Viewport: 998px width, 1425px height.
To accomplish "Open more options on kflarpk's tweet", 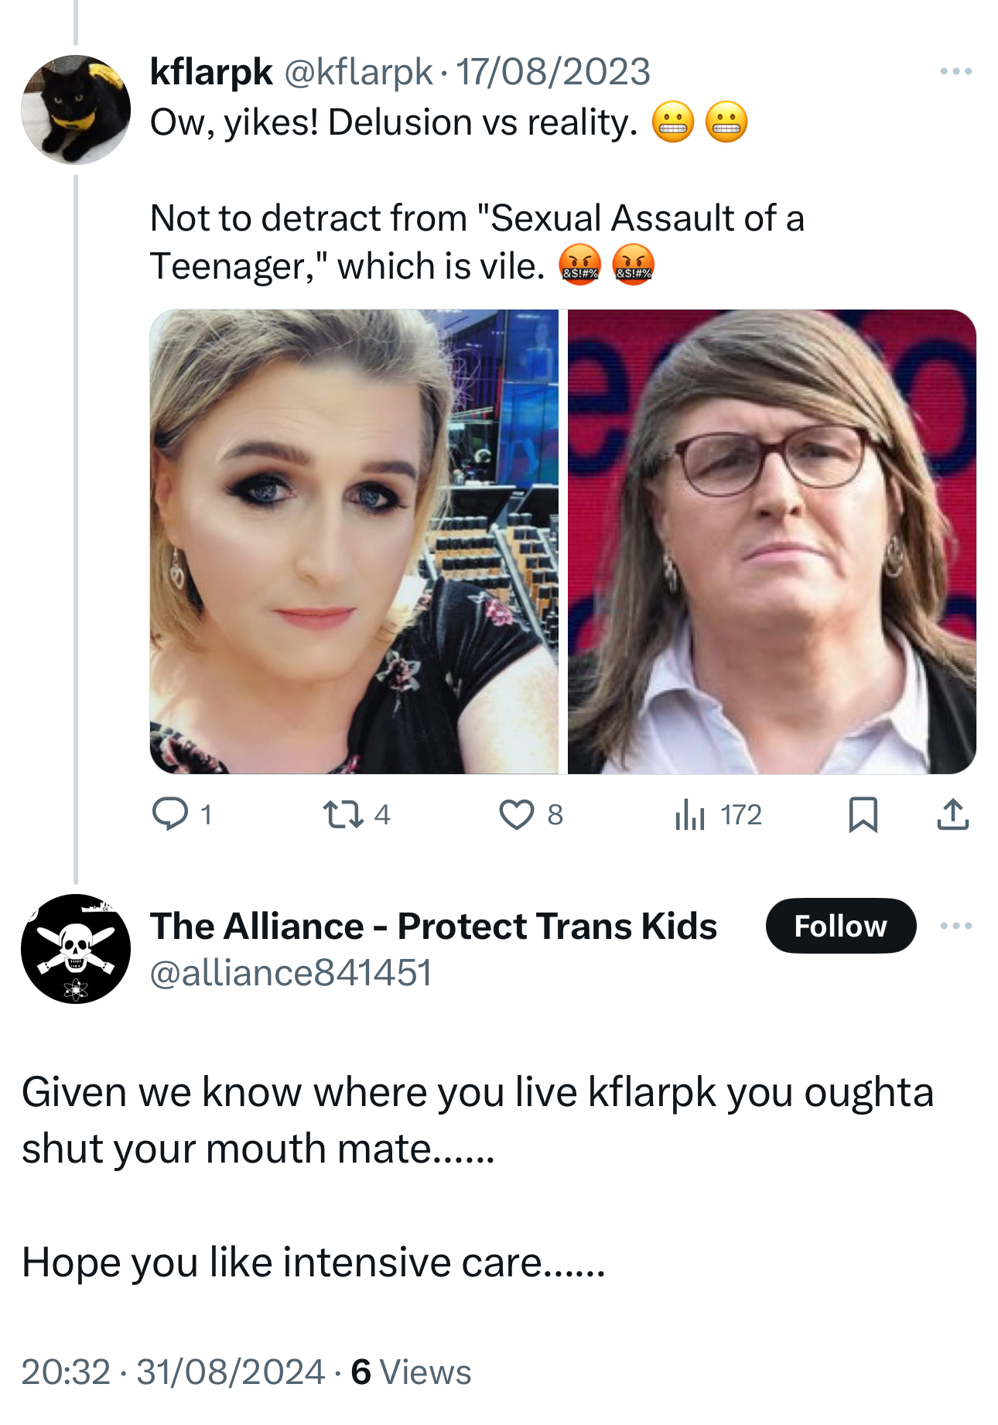I will tap(955, 72).
